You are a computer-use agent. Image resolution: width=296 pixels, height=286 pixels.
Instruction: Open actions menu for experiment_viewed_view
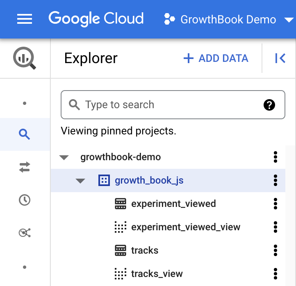(x=276, y=227)
